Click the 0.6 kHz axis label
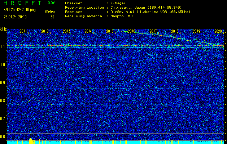This screenshot has width=227, height=144. (3, 137)
